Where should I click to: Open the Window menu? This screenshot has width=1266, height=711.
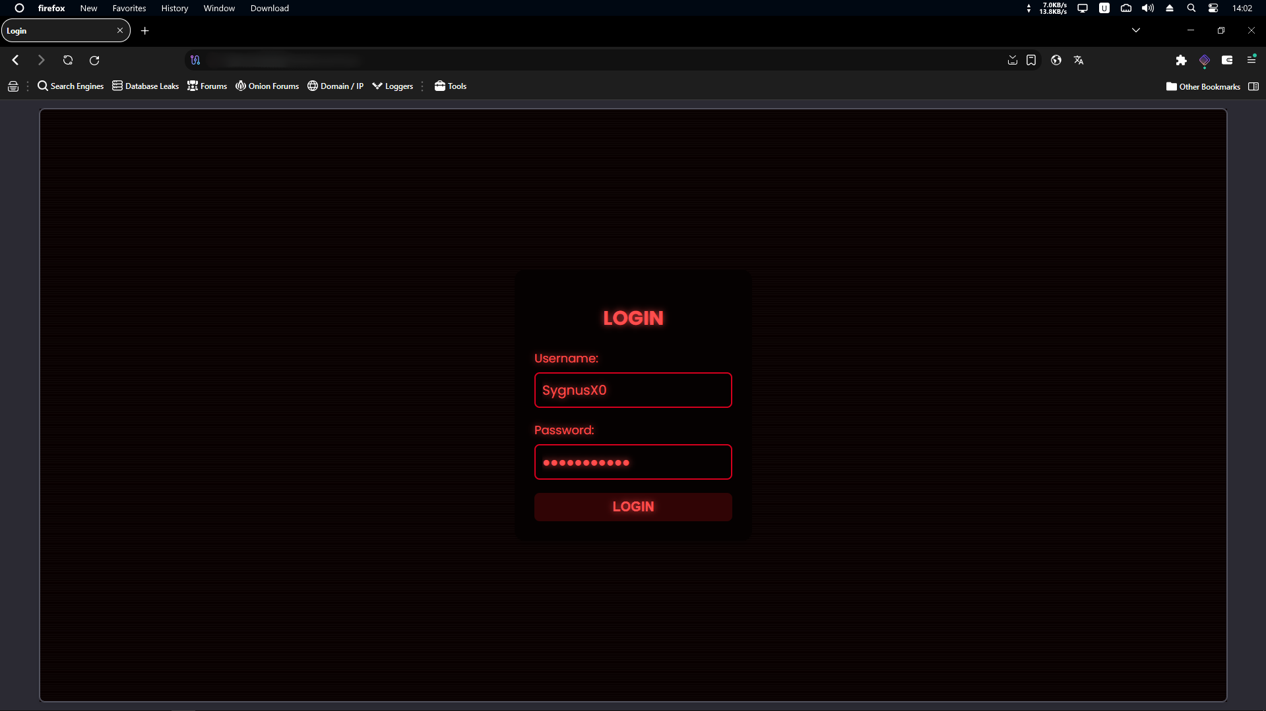219,8
